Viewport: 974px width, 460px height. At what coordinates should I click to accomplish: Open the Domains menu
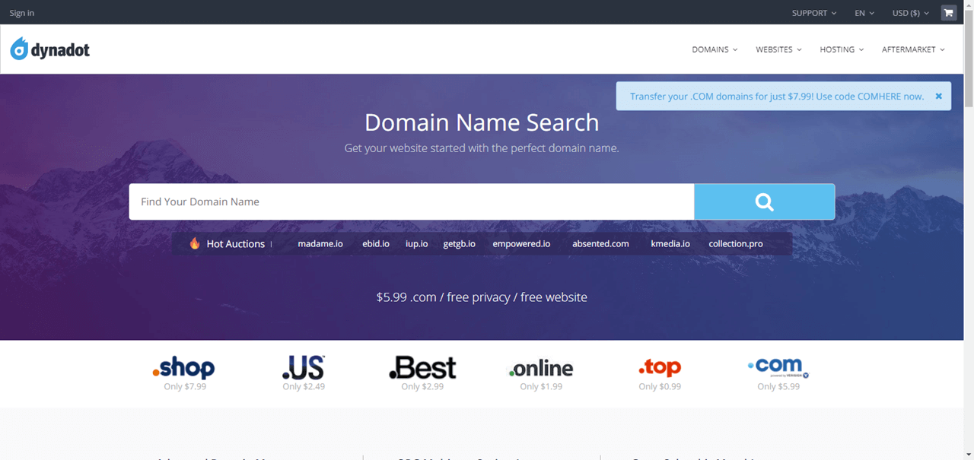click(715, 49)
